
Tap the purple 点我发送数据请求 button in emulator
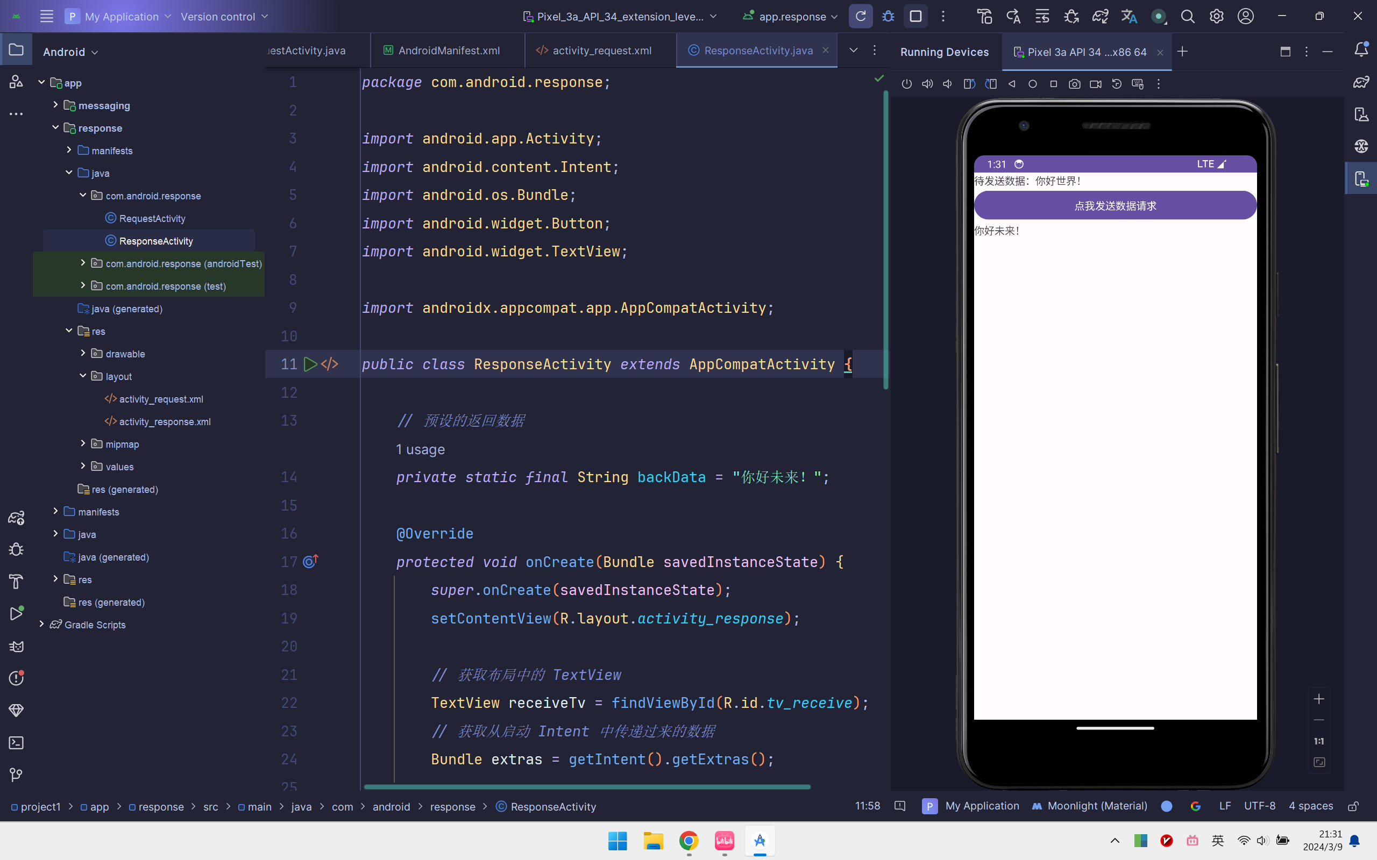click(x=1115, y=205)
